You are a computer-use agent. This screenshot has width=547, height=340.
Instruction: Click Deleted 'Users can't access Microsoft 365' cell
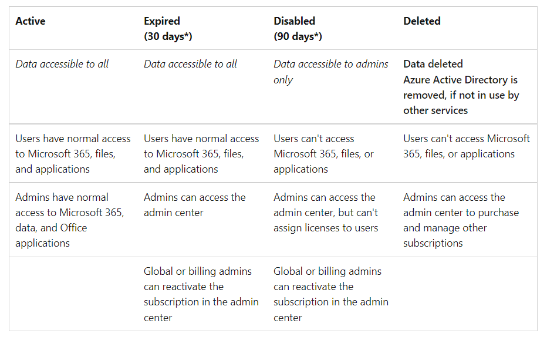pyautogui.click(x=467, y=146)
